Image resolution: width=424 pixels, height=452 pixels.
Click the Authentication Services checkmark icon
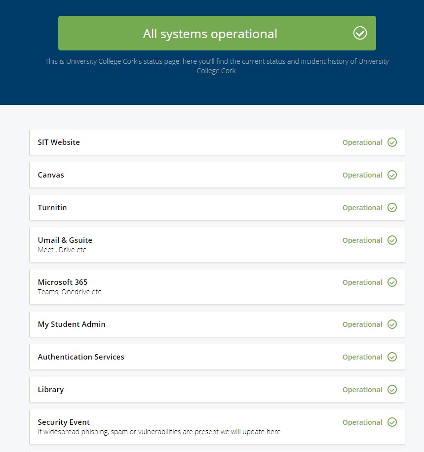pyautogui.click(x=392, y=357)
